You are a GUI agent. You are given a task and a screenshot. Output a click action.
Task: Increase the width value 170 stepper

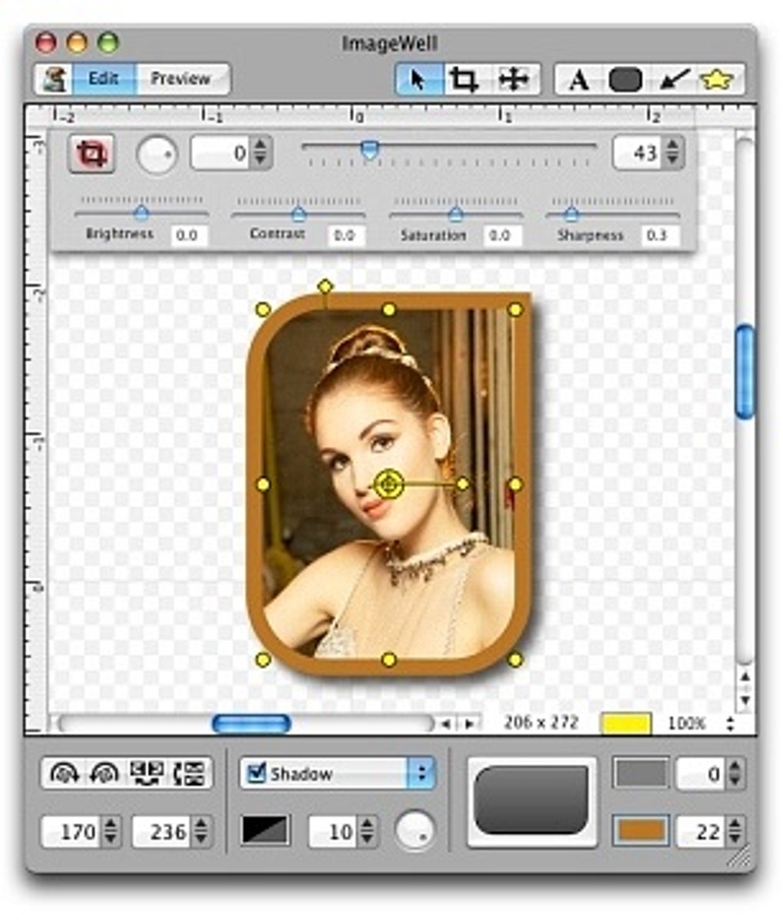click(x=112, y=824)
